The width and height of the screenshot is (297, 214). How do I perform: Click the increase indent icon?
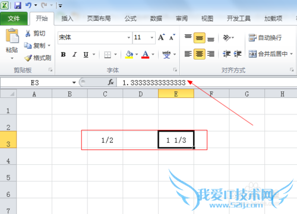[238, 54]
